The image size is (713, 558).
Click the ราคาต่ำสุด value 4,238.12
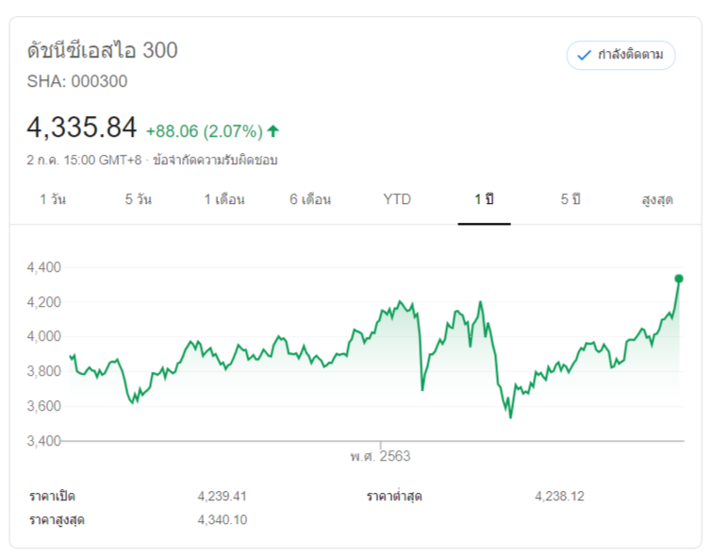[558, 496]
